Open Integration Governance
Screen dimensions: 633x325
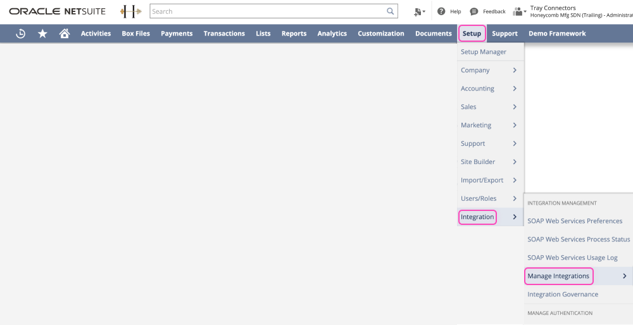563,295
